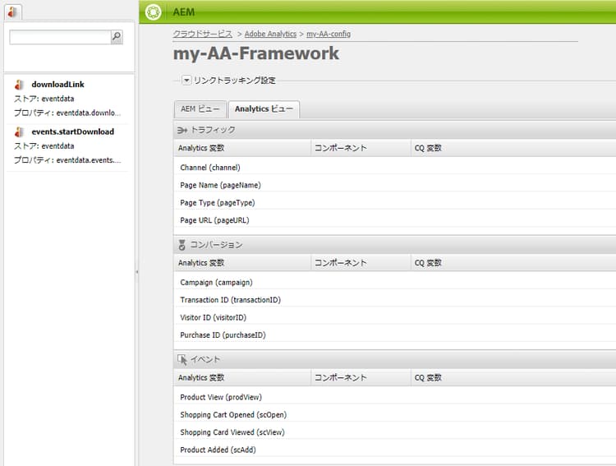Open the cloud services breadcrumb link
Screen dimensions: 616x466
[x=203, y=35]
